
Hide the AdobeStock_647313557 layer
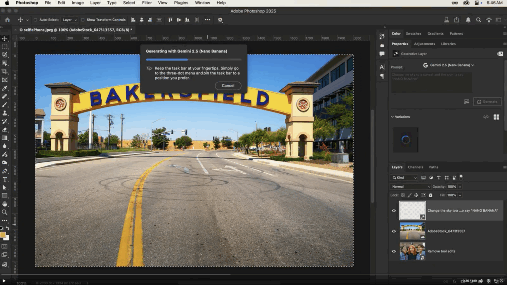tap(394, 231)
